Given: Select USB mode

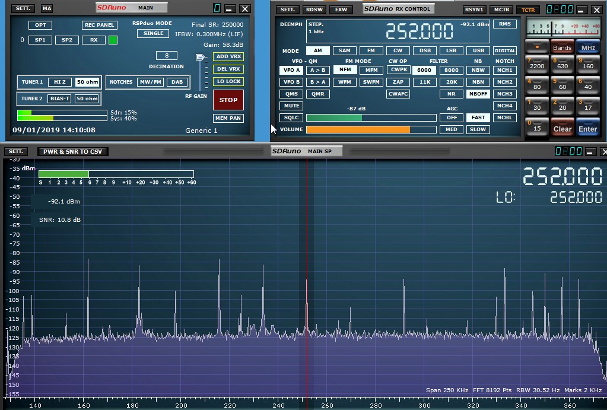Looking at the screenshot, I should click(x=478, y=50).
